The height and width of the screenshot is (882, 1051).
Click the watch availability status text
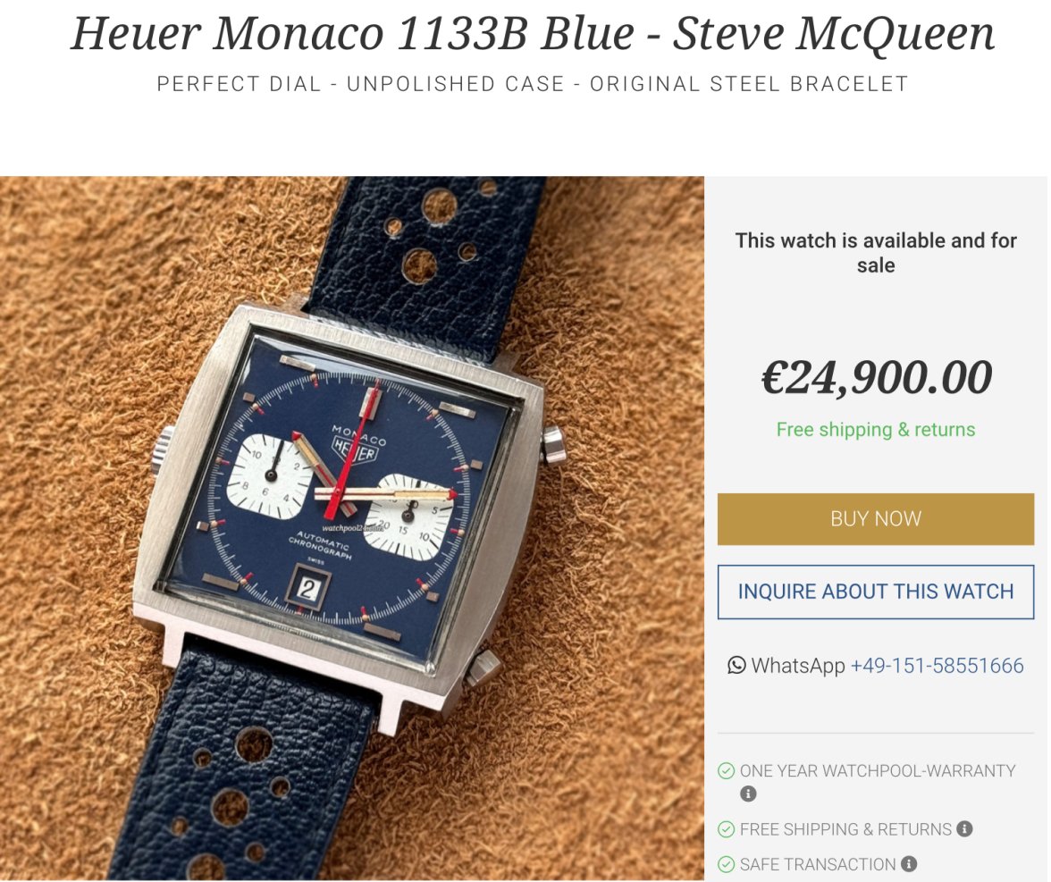click(x=876, y=253)
